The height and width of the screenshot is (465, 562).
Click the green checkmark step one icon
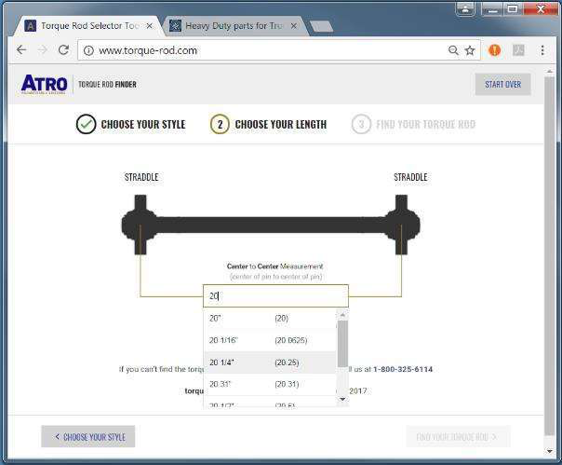point(86,124)
